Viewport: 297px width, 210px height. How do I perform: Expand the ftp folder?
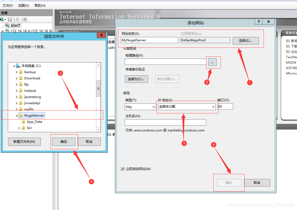(x=17, y=85)
